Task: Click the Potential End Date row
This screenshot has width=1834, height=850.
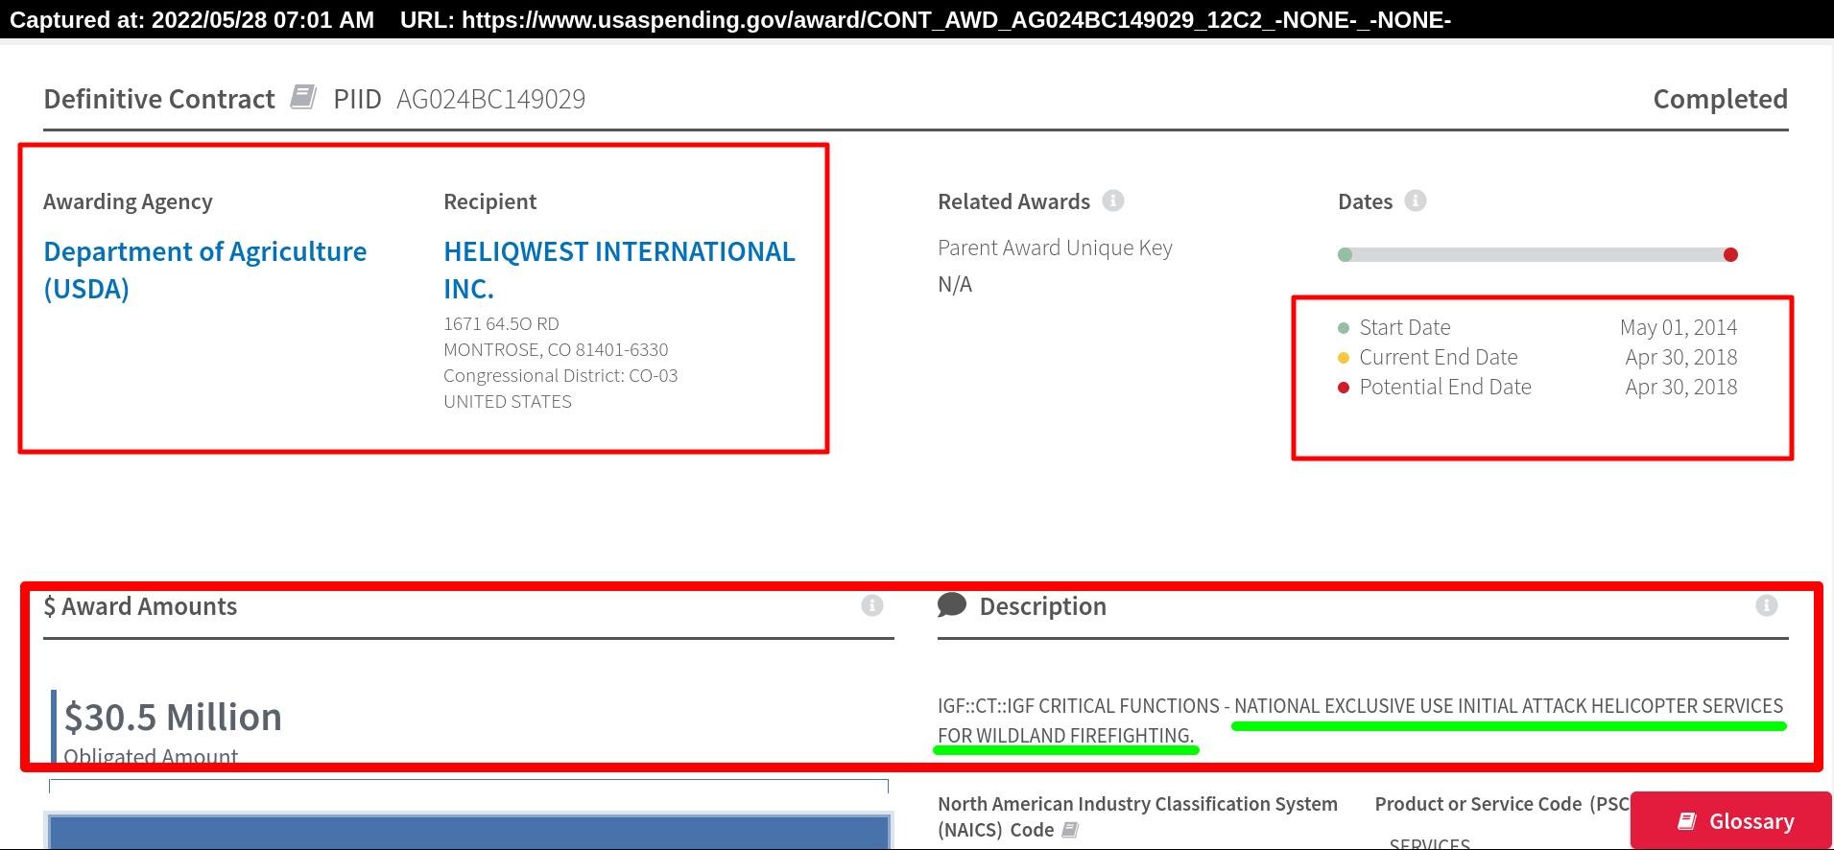Action: (1537, 387)
